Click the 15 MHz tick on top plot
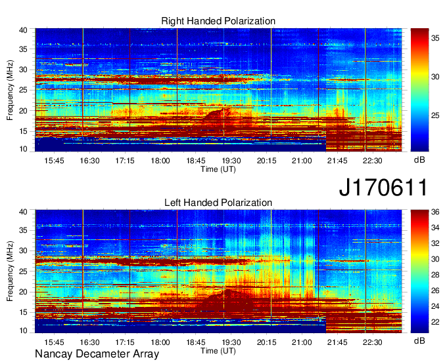This screenshot has height=362, width=447. [23, 131]
